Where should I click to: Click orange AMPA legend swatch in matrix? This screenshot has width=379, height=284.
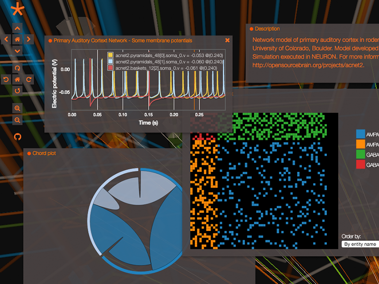[x=361, y=144]
